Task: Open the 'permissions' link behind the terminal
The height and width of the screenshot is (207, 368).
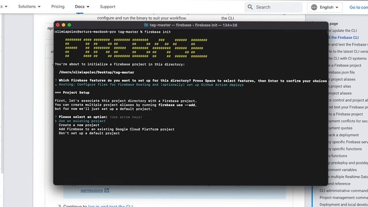Action: 92,190
